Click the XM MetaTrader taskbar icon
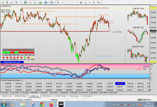Image resolution: width=157 pixels, height=107 pixels. tap(61, 104)
